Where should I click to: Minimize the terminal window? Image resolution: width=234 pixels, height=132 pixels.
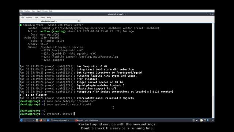pyautogui.click(x=208, y=14)
